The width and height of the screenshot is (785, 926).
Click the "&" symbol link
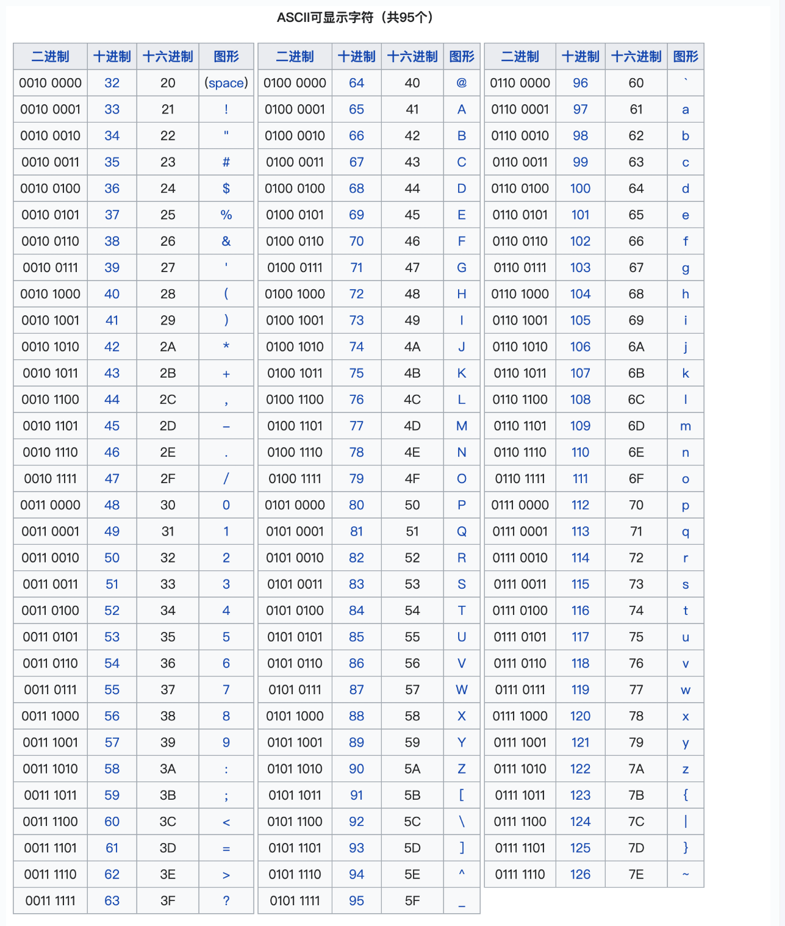coord(226,241)
